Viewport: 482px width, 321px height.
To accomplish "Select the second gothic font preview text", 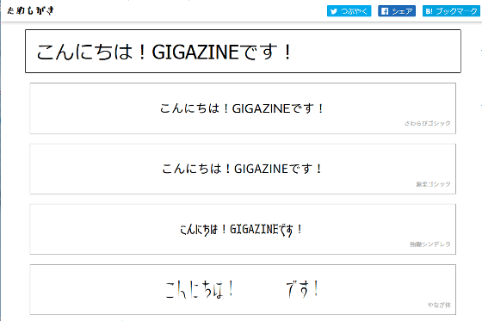I will [242, 169].
